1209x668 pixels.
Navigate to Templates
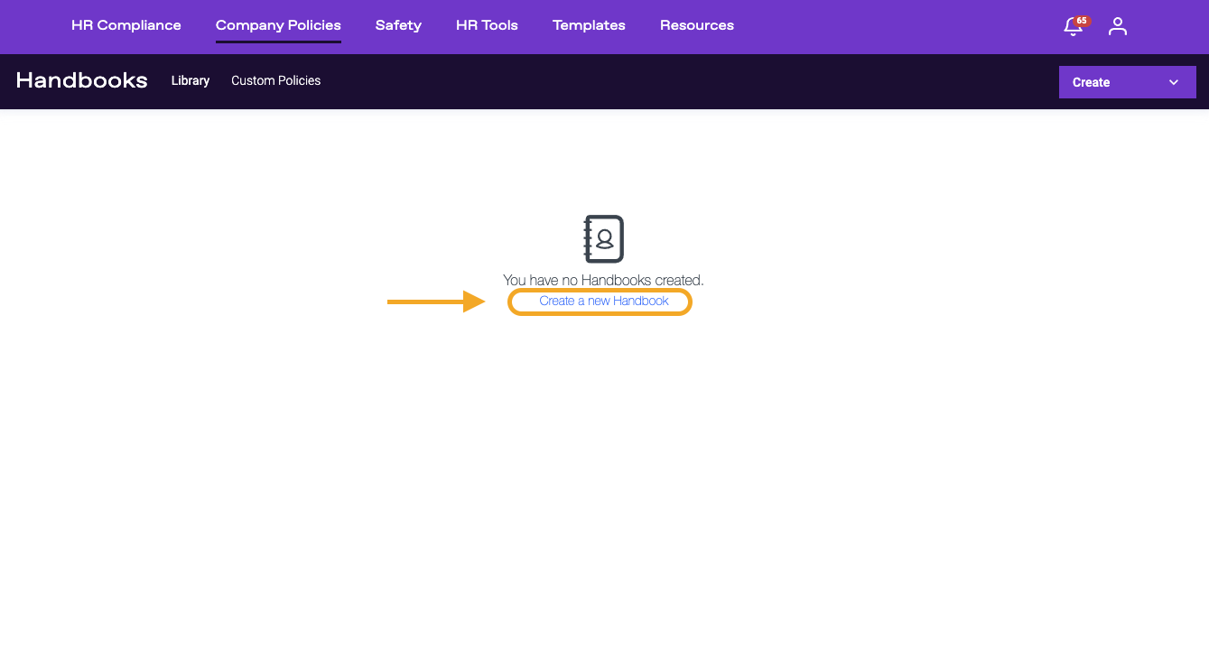[x=589, y=25]
